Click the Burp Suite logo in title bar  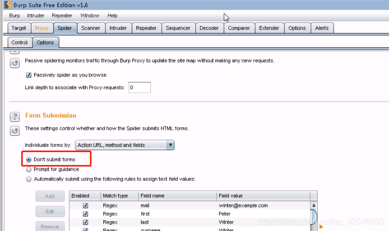tap(7, 5)
